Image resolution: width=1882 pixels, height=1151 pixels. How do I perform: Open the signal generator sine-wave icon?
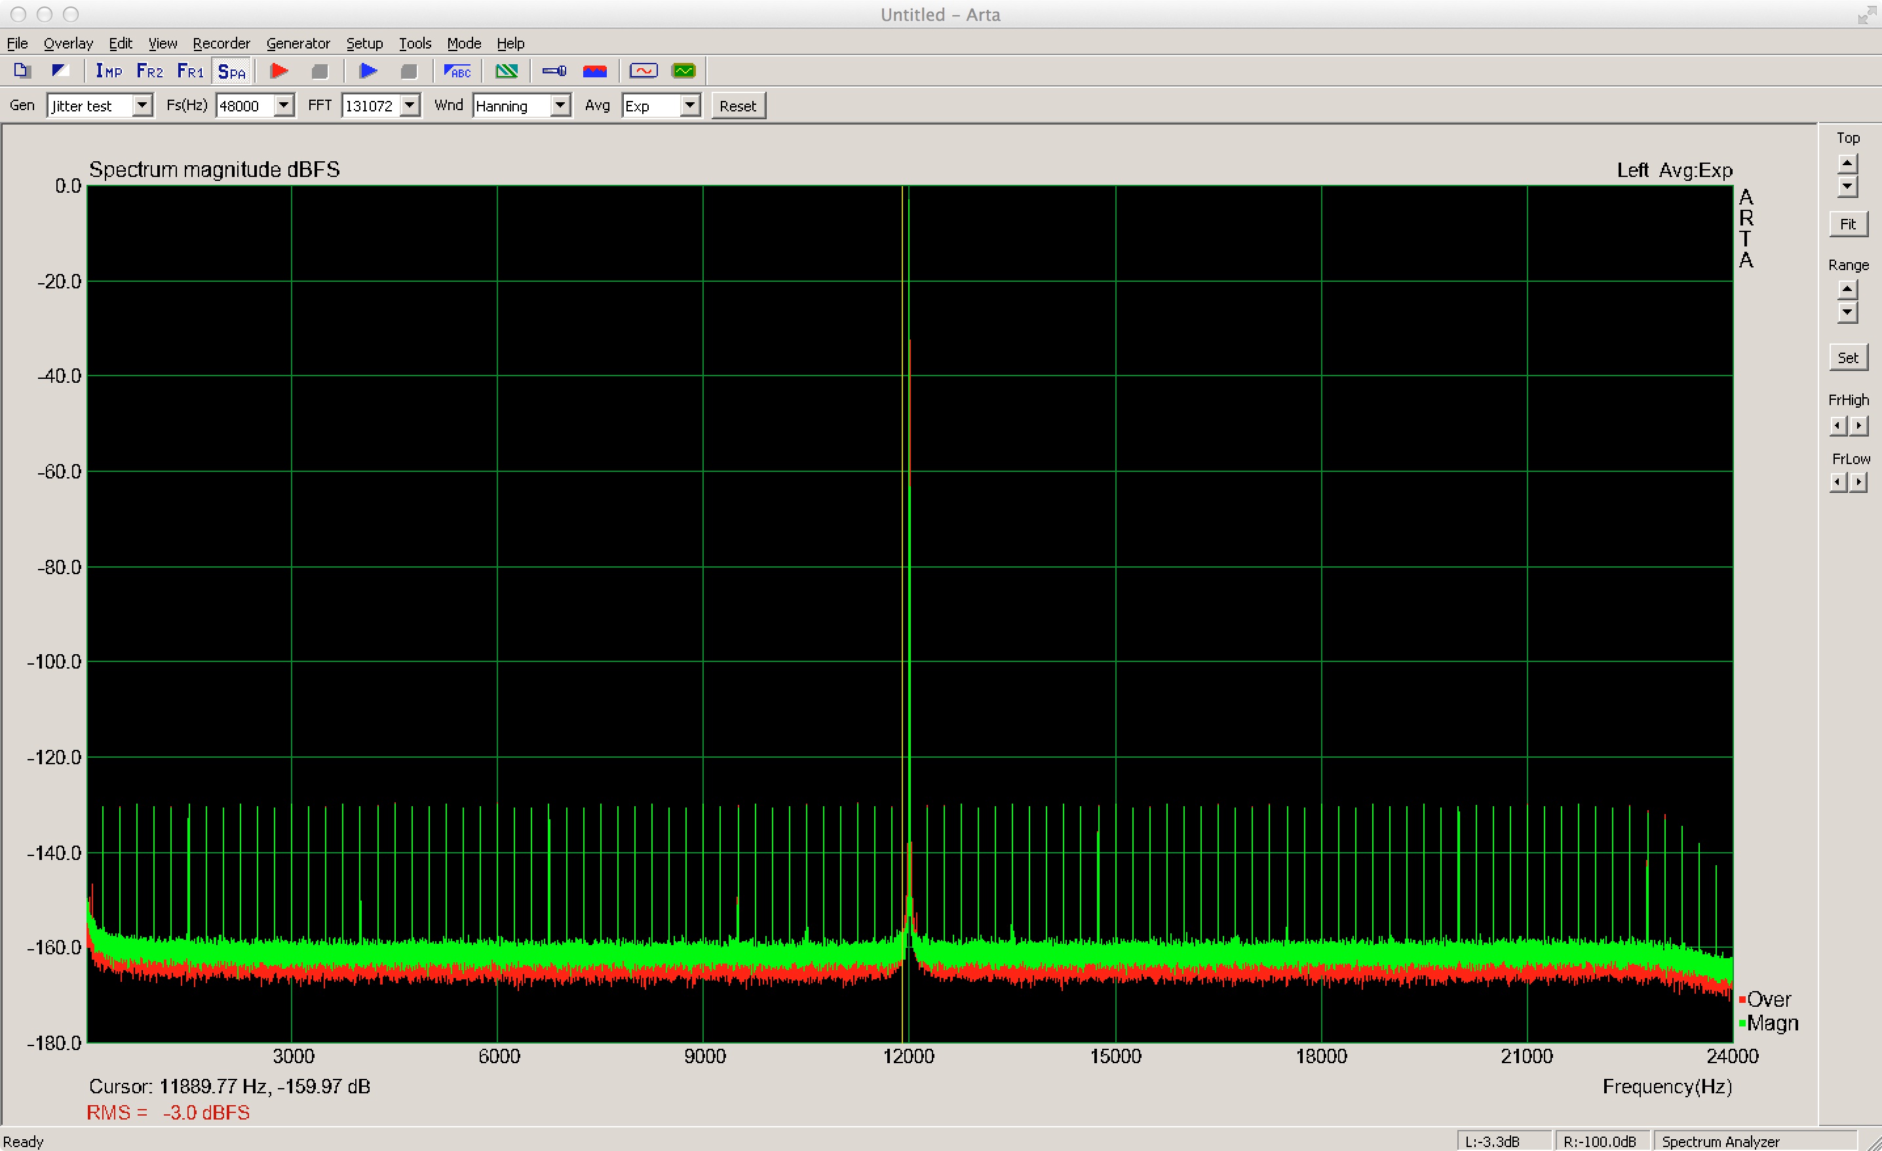(x=643, y=71)
